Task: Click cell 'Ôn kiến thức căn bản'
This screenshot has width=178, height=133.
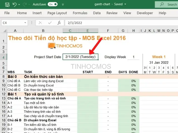Action: pyautogui.click(x=43, y=76)
